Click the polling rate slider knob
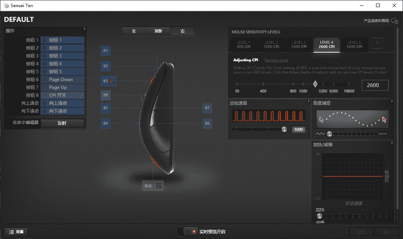403x239 pixels. tap(284, 129)
